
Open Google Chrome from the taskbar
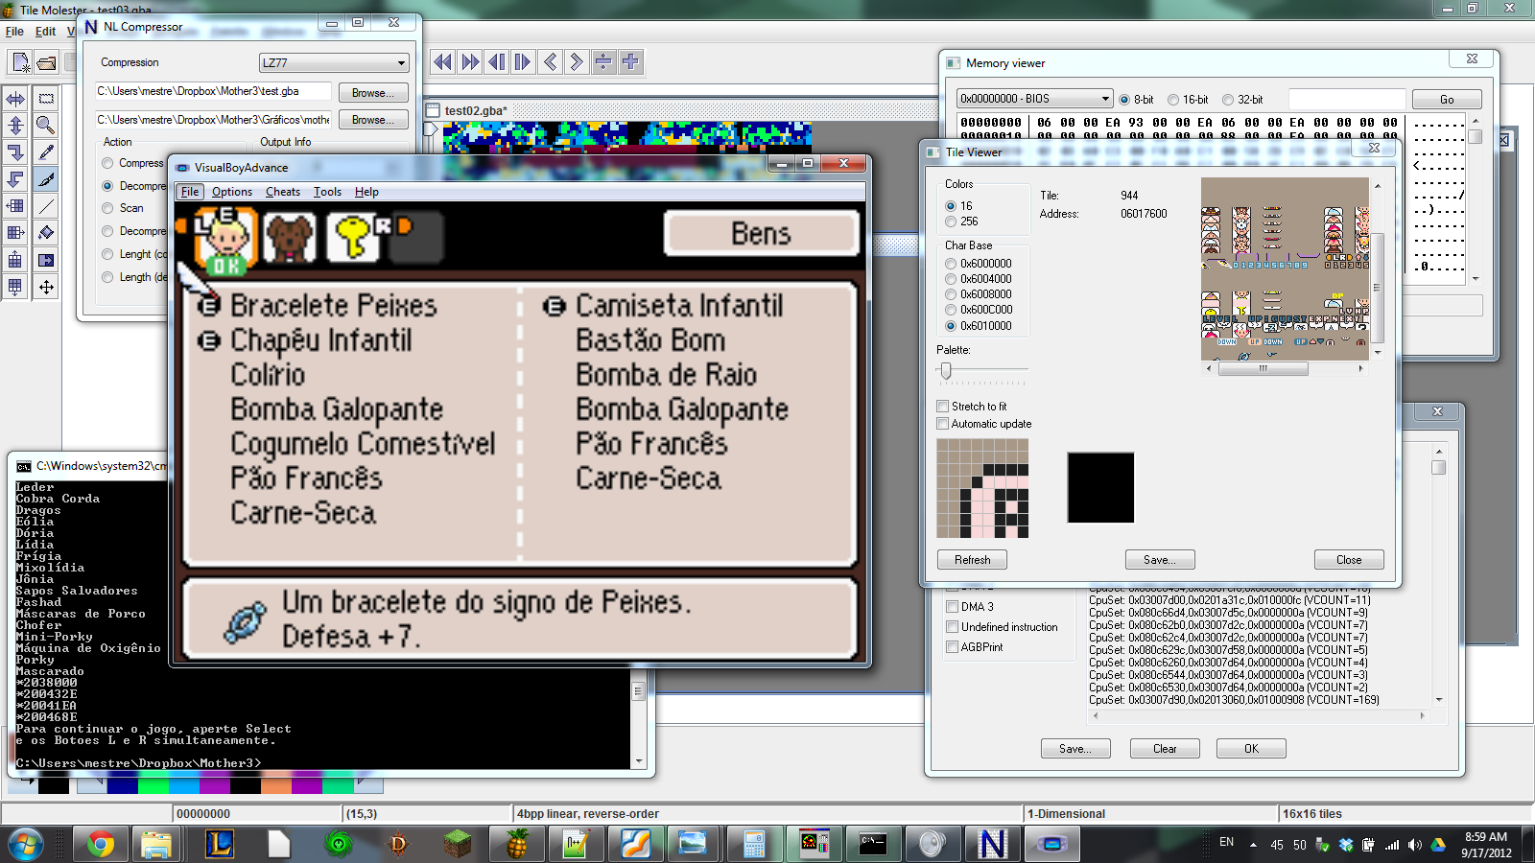(x=101, y=844)
